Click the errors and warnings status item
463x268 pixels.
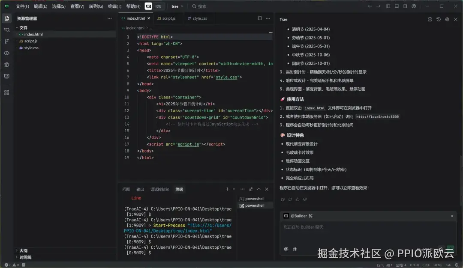pos(12,265)
